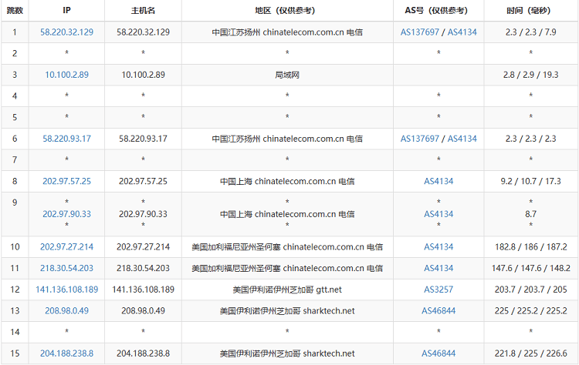Viewport: 579px width, 365px height.
Task: Select time value 9.2 / 10.7 / 17.3
Action: (x=530, y=181)
